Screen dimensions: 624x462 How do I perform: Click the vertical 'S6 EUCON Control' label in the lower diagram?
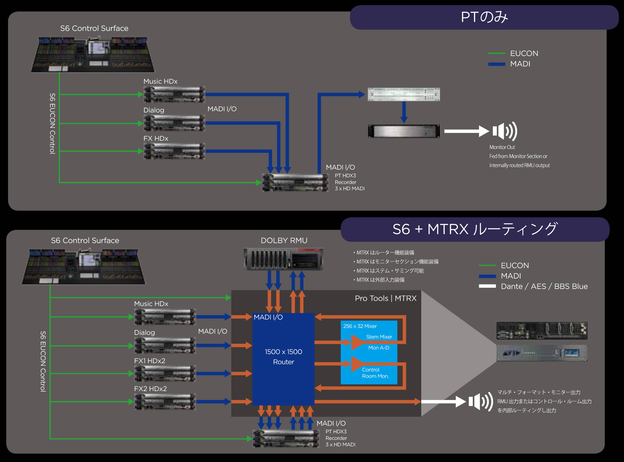click(x=43, y=362)
